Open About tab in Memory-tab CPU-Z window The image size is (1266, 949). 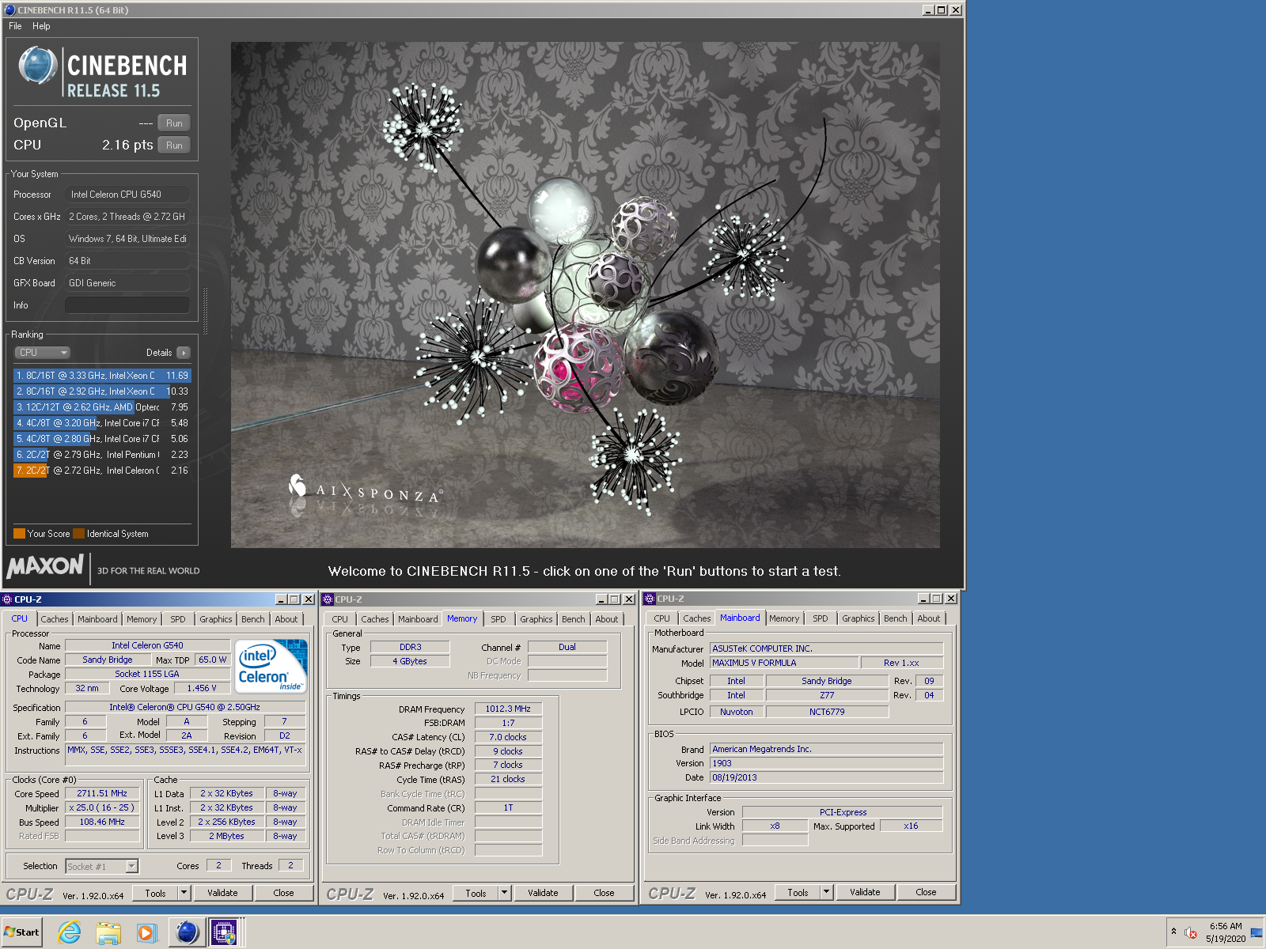click(607, 619)
